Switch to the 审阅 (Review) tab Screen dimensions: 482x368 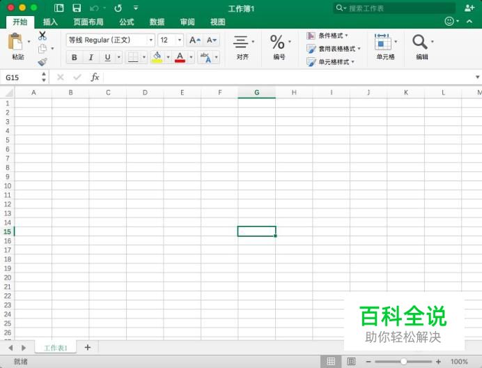pos(187,22)
